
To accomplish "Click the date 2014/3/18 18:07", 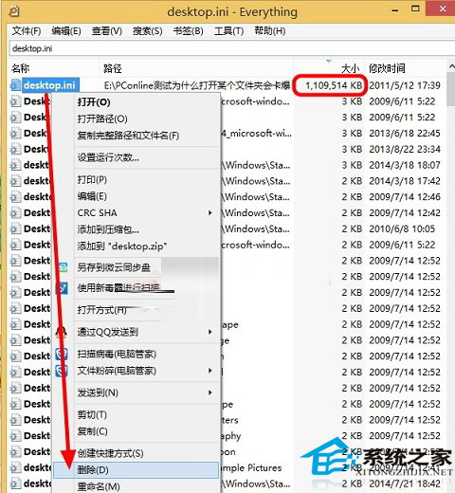I will 405,165.
